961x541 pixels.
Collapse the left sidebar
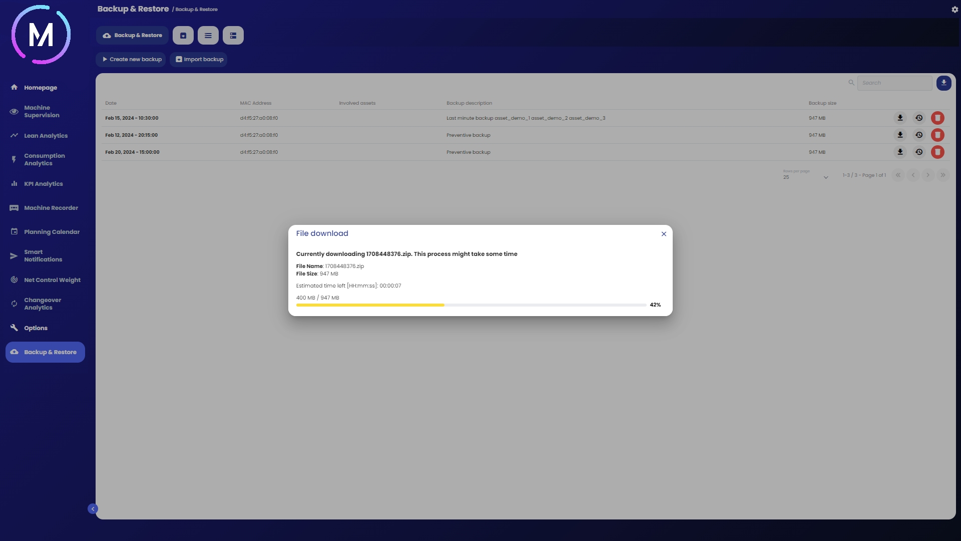click(x=93, y=509)
